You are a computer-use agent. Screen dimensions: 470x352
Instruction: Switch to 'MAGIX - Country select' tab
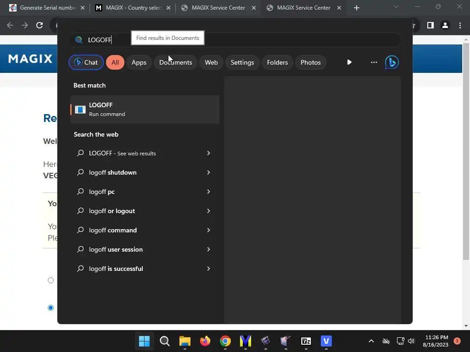[133, 8]
